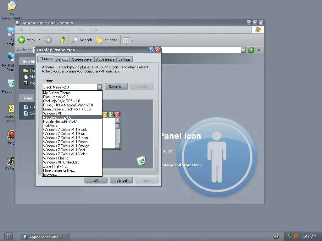Open the File menu
The width and height of the screenshot is (322, 241).
pos(21,30)
